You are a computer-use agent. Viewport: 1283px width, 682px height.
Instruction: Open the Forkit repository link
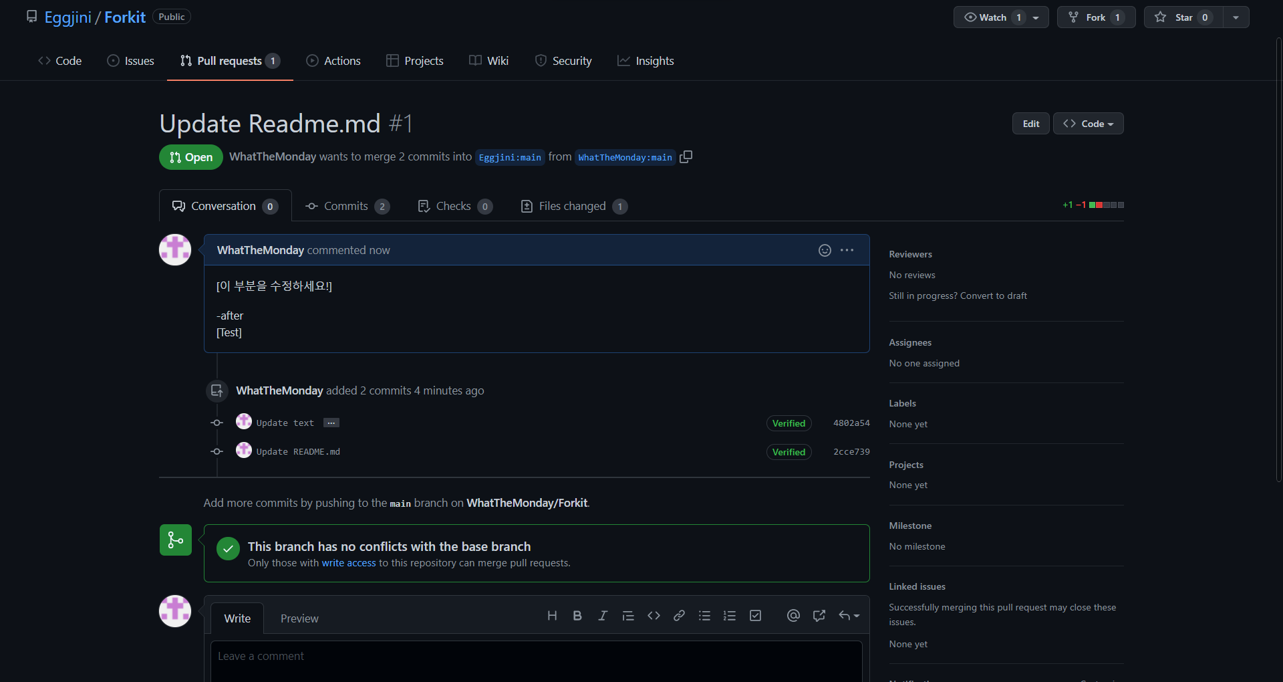pos(125,17)
